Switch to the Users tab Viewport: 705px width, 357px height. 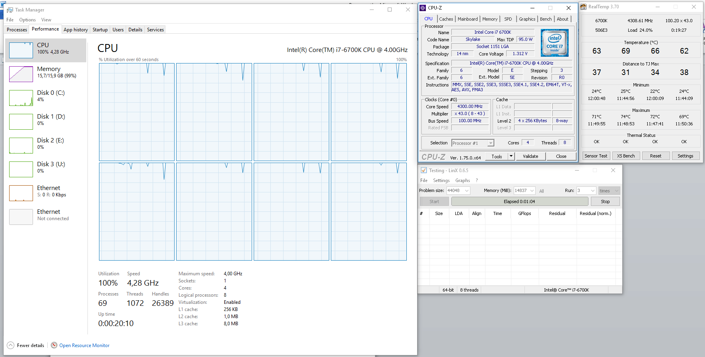[x=118, y=30]
